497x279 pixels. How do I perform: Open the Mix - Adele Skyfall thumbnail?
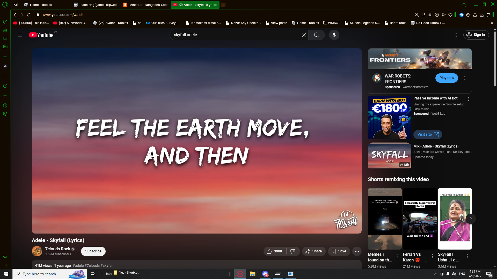pyautogui.click(x=390, y=156)
